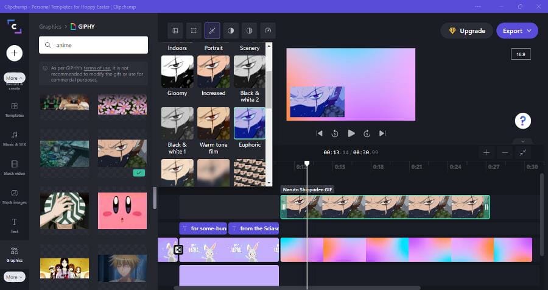Open the Text sidebar section
Viewport: 548px width, 290px height.
tap(15, 225)
